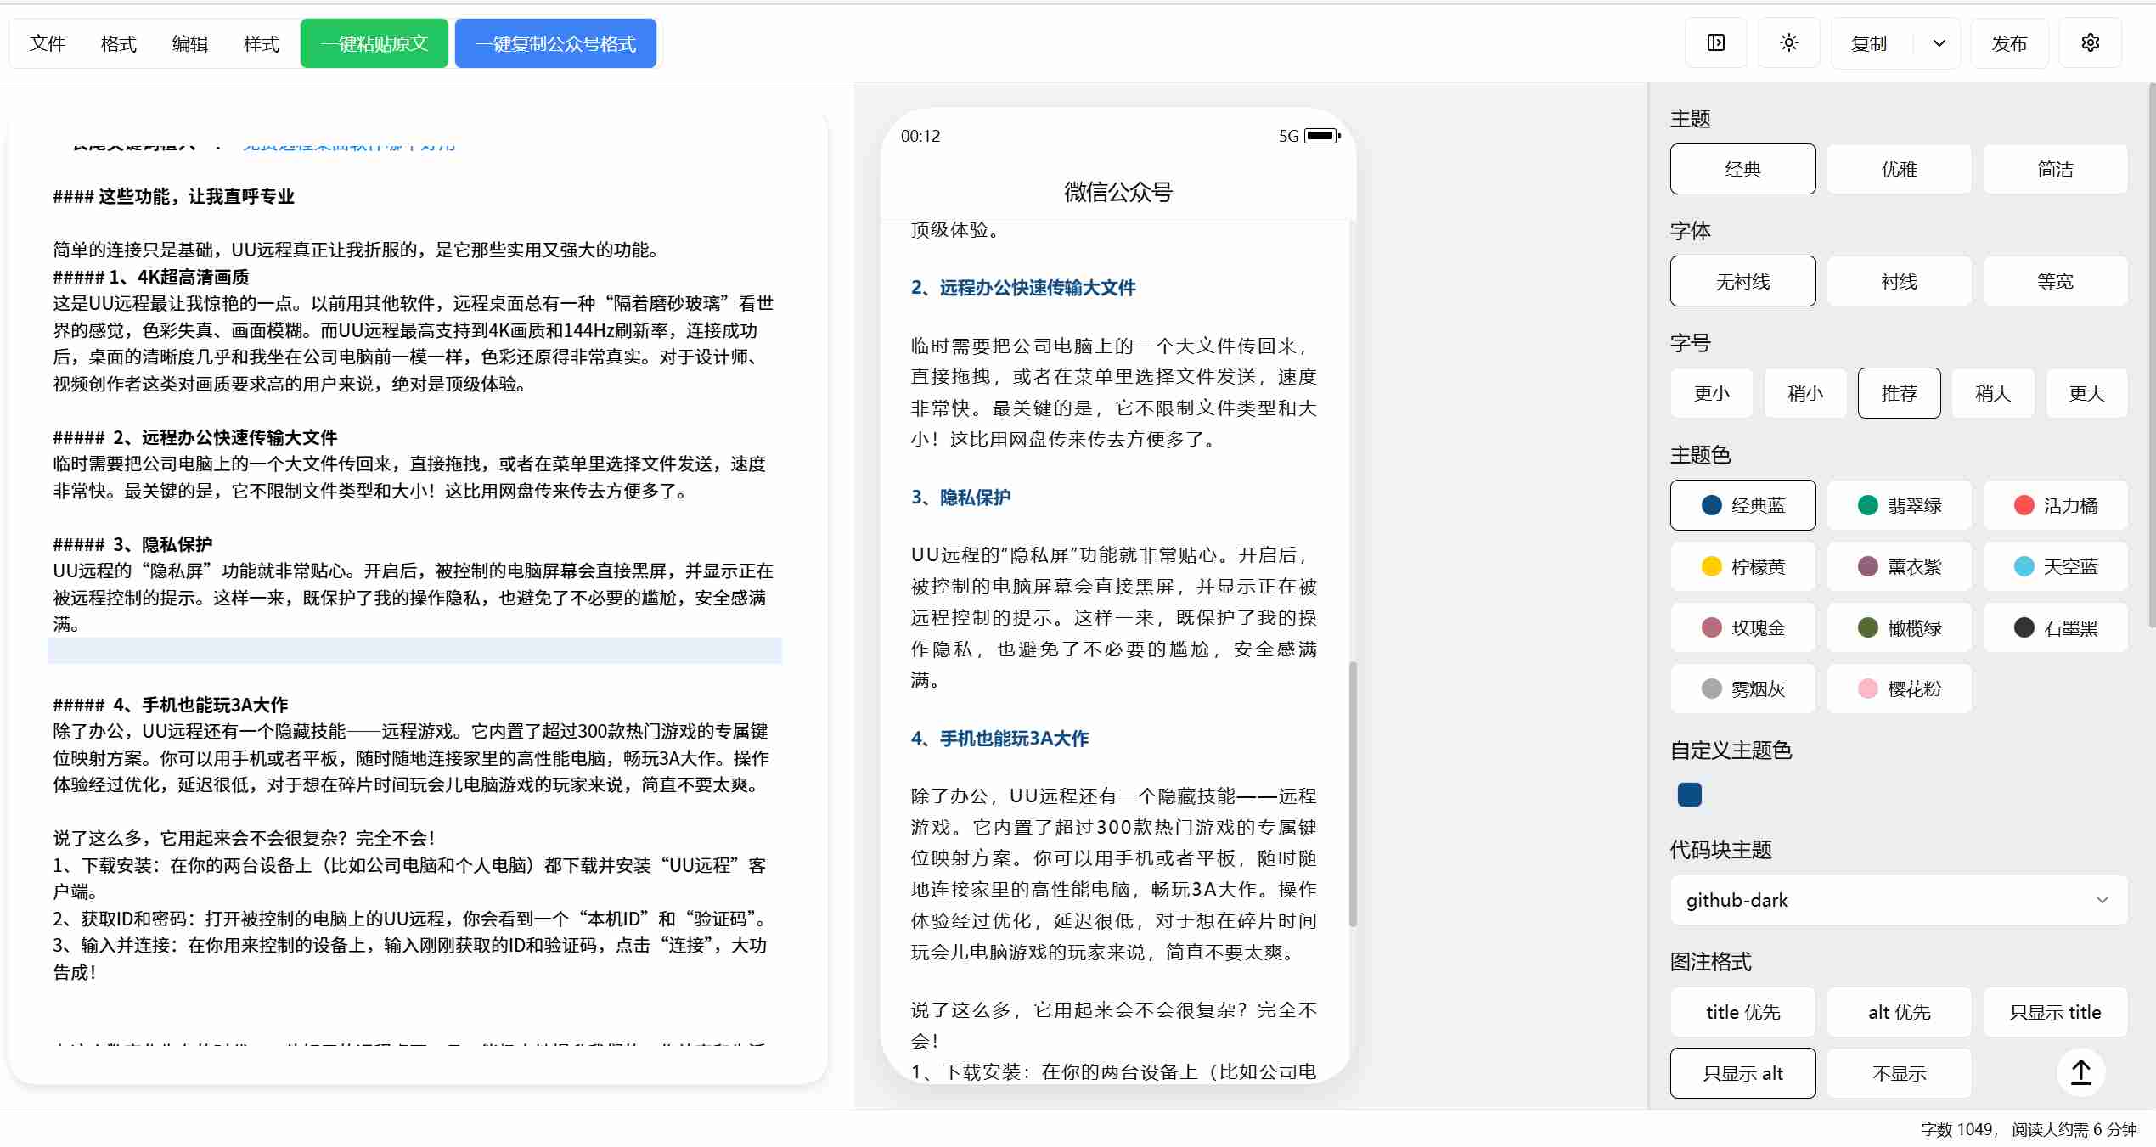The height and width of the screenshot is (1147, 2156).
Task: Set font size to 稍大
Action: 1993,393
